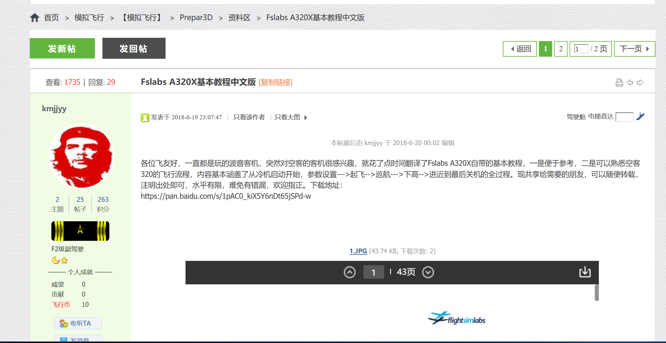Go to next thread arrow icon

(x=640, y=82)
